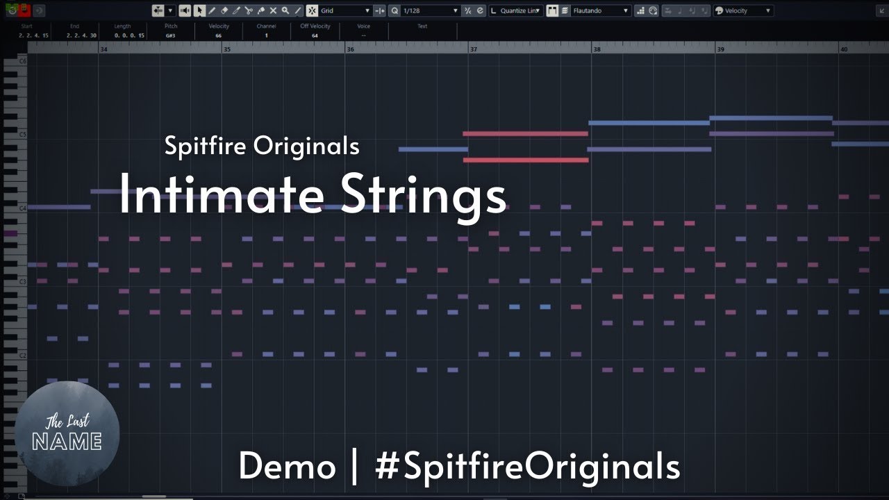889x500 pixels.
Task: Select the Trim tool
Action: point(236,10)
